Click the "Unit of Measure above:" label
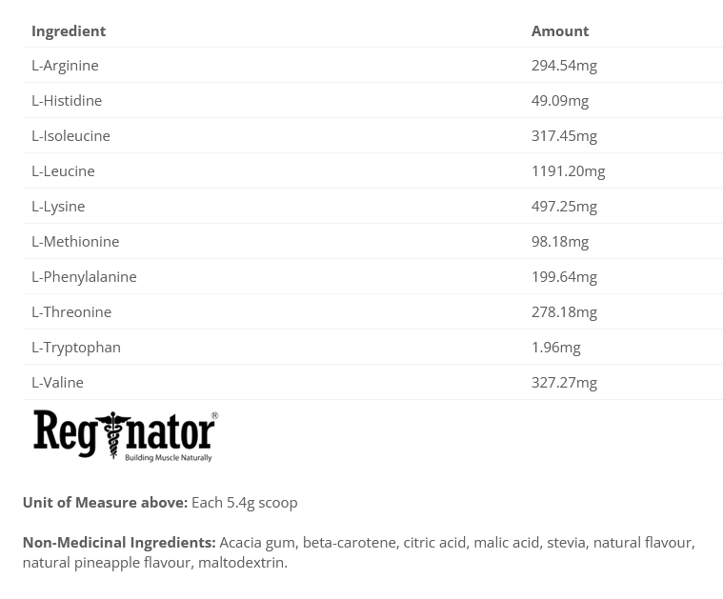This screenshot has height=599, width=723. pos(105,502)
